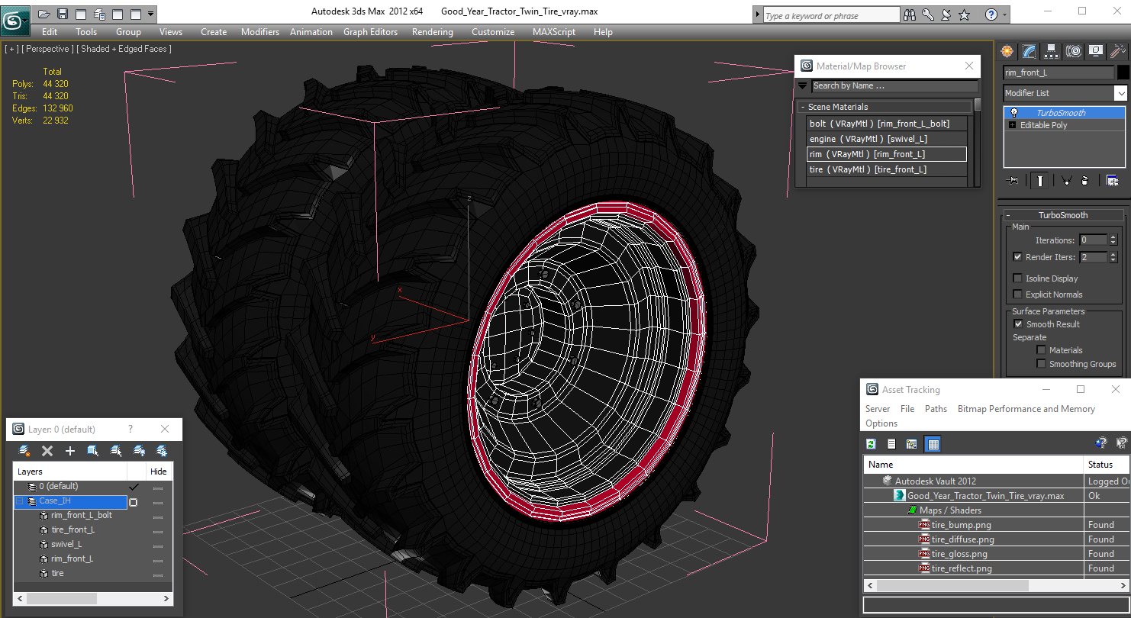Open the Display command panel tab
Image resolution: width=1131 pixels, height=618 pixels.
(x=1096, y=51)
